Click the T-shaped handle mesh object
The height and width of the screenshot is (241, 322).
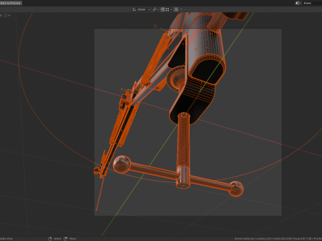(x=184, y=174)
